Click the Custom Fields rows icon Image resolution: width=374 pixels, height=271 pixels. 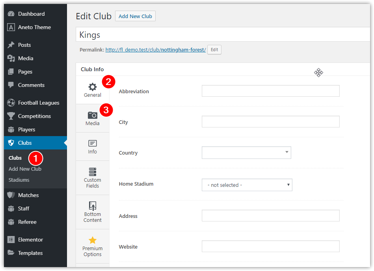coord(93,172)
